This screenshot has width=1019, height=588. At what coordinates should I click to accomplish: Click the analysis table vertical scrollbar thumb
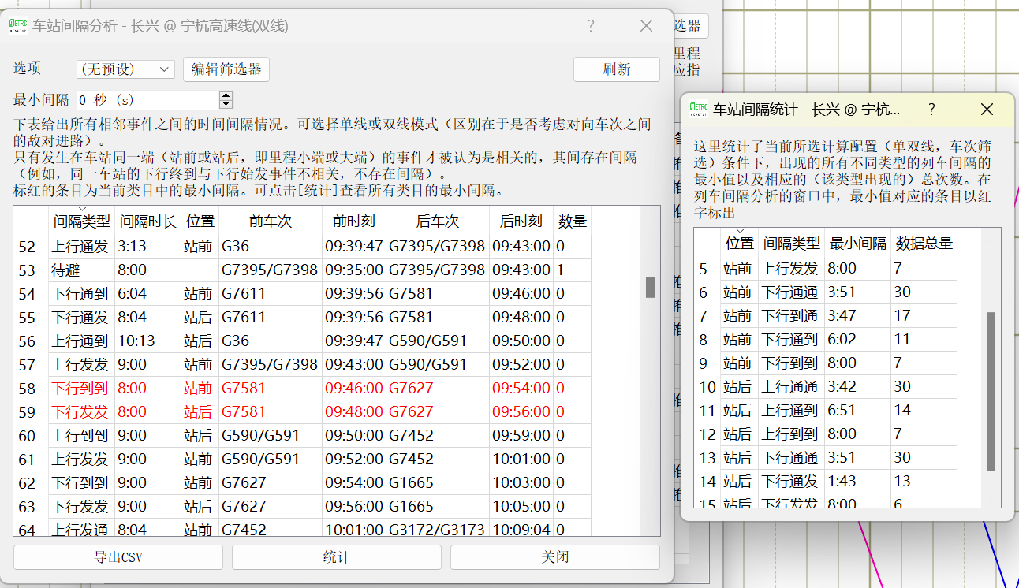(650, 287)
